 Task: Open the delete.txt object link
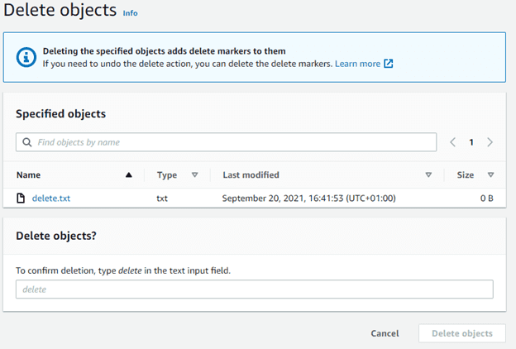click(x=50, y=198)
